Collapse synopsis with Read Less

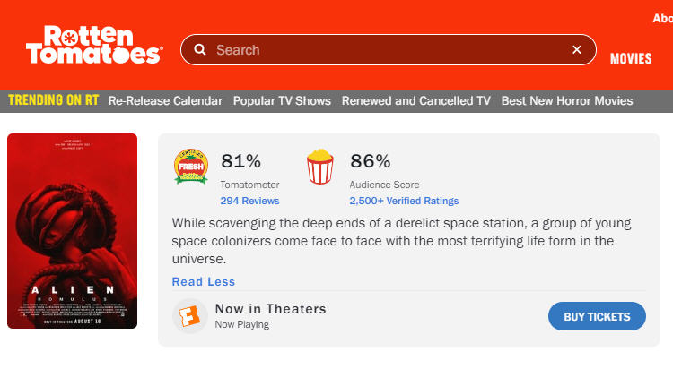pyautogui.click(x=204, y=281)
